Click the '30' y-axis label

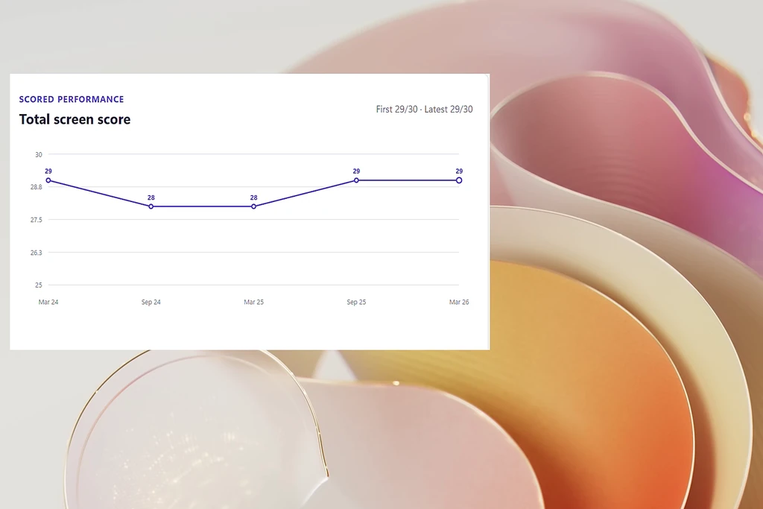(x=39, y=155)
